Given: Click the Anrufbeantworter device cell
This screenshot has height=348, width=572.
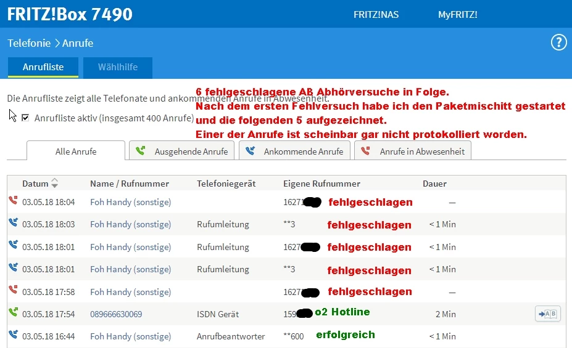Looking at the screenshot, I should [x=231, y=336].
